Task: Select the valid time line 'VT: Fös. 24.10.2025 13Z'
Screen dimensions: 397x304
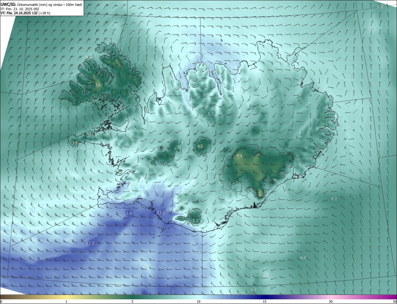Action: (19, 13)
